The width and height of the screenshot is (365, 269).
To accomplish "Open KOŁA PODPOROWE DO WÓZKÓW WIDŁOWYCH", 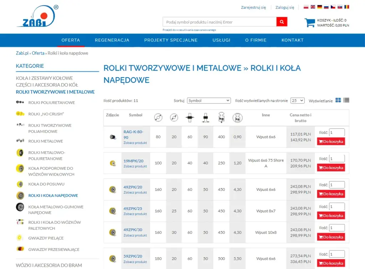I will tap(51, 171).
